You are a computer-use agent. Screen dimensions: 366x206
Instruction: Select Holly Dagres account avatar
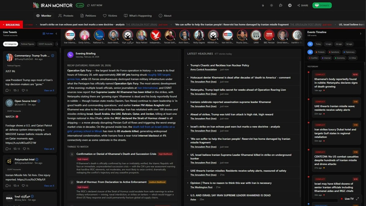click(199, 35)
